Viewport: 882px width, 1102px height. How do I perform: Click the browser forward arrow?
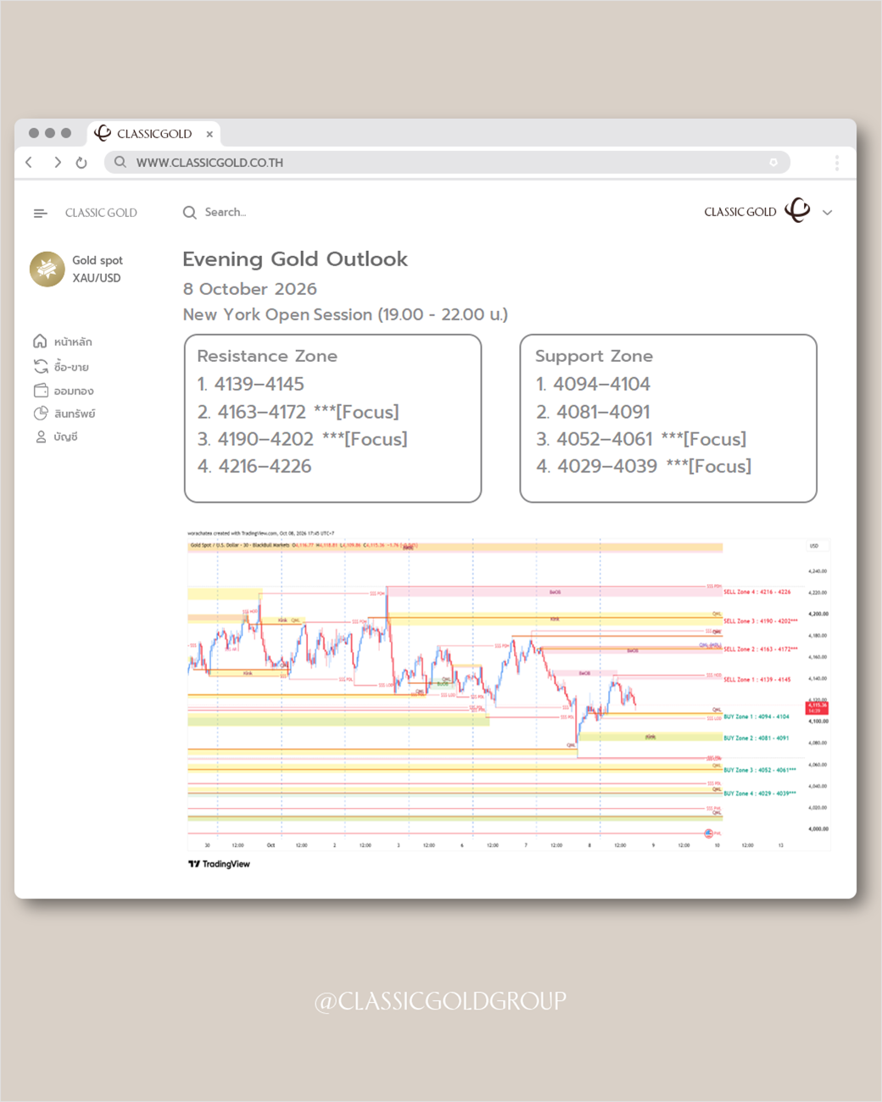coord(57,162)
